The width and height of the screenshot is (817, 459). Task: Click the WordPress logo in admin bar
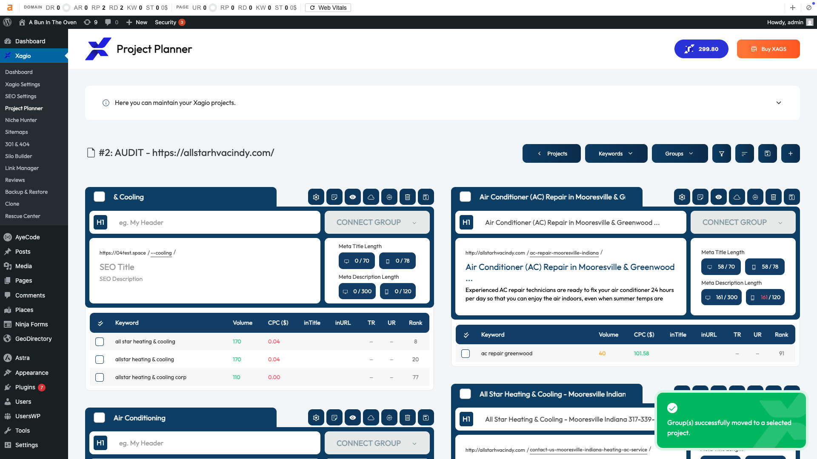click(7, 22)
